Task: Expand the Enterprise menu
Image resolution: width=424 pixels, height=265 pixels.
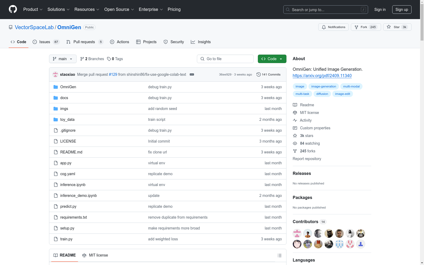Action: point(151,9)
